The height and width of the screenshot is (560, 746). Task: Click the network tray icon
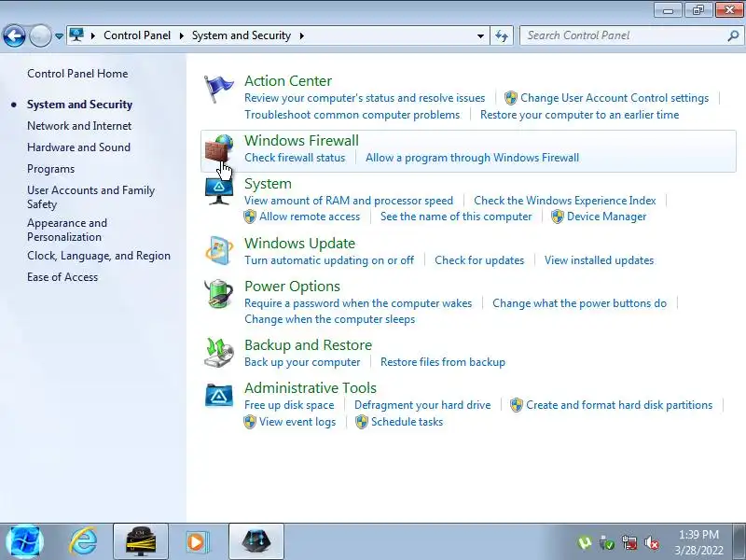tap(629, 543)
